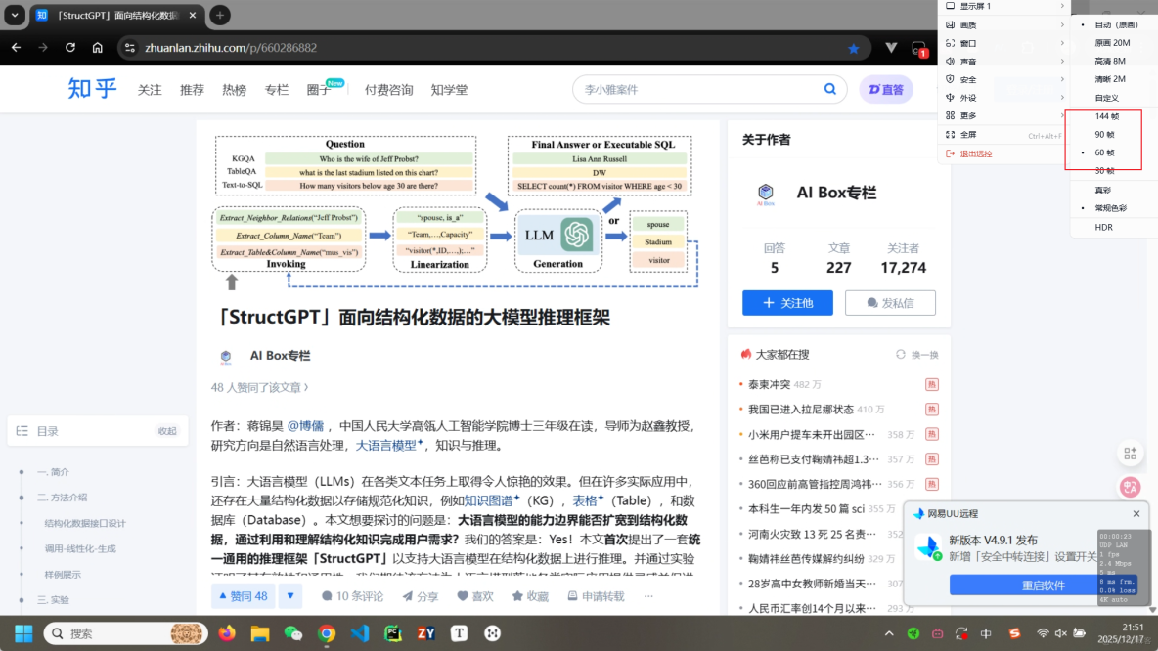Open WeChat from the taskbar

[292, 633]
